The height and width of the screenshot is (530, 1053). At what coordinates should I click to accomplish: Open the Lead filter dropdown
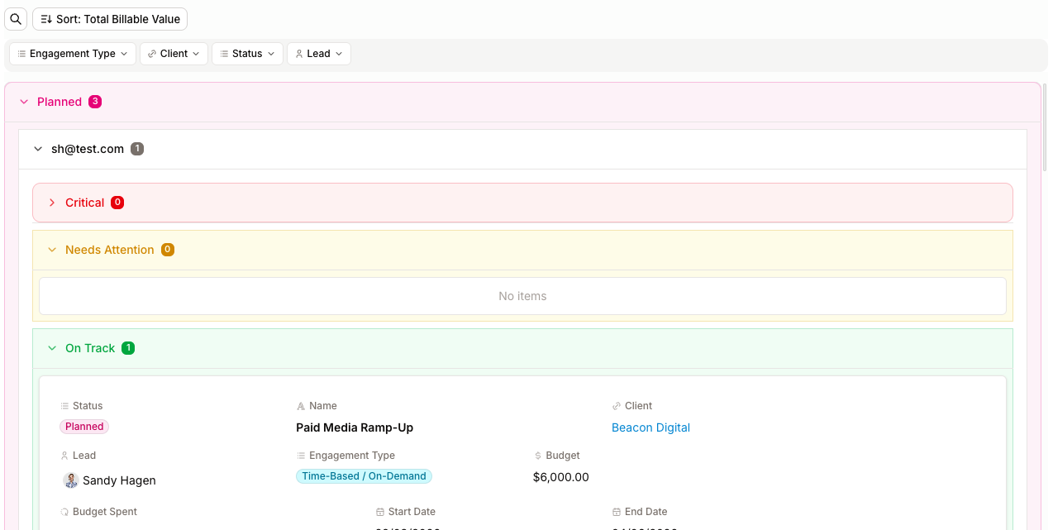tap(319, 54)
